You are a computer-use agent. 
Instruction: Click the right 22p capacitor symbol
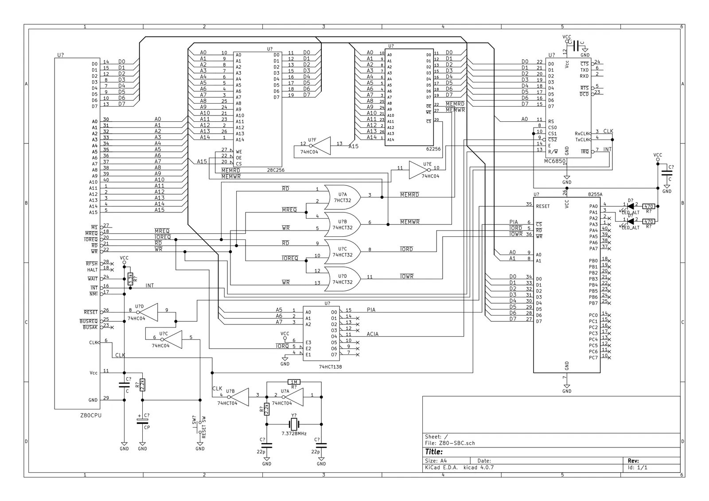321,445
